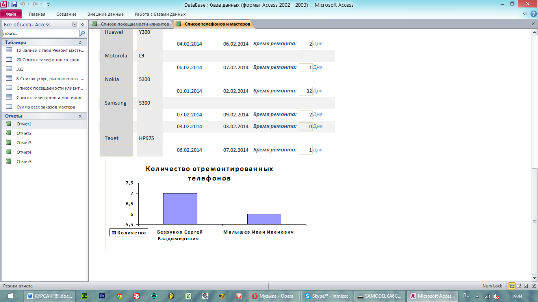Switch to Print Preview in status bar
This screenshot has width=538, height=302.
click(x=519, y=286)
